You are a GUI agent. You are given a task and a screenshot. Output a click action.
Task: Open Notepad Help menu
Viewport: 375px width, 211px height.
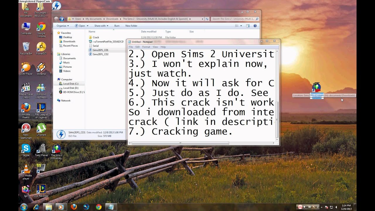coord(163,47)
